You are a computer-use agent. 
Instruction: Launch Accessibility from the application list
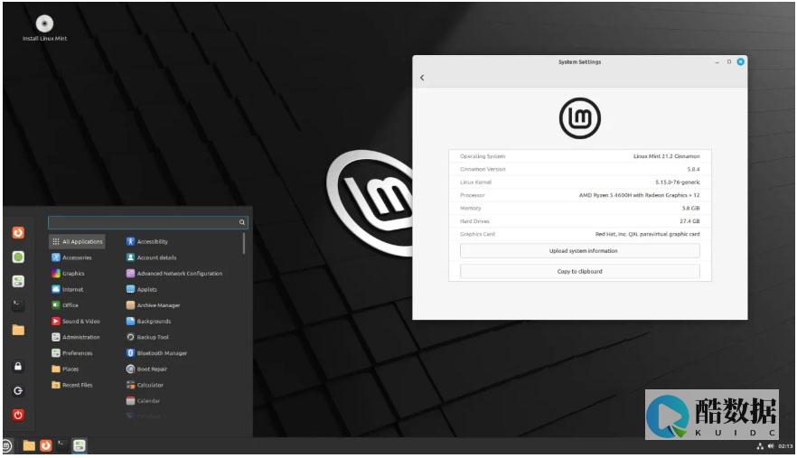point(147,241)
